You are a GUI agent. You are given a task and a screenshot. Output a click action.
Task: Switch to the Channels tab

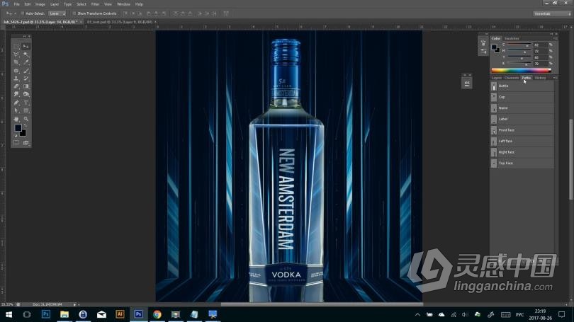coord(512,78)
